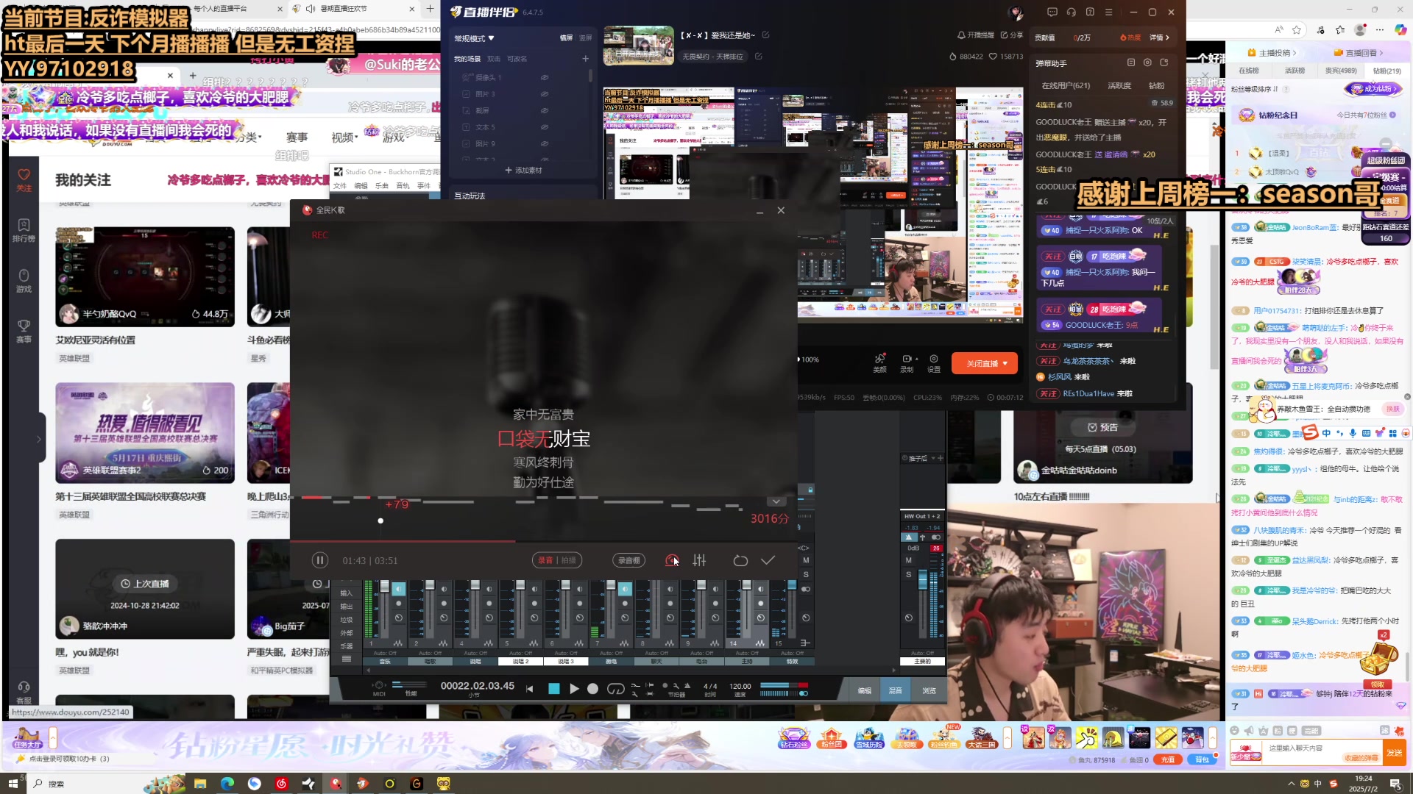The height and width of the screenshot is (794, 1413).
Task: Open Auto: Off menu on channel 1
Action: (x=385, y=653)
